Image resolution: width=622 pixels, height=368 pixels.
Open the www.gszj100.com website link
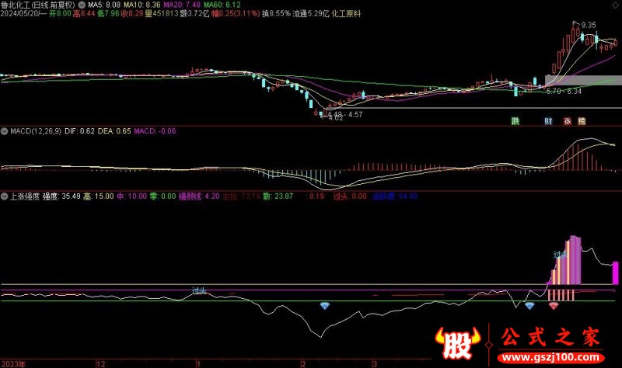(x=553, y=356)
